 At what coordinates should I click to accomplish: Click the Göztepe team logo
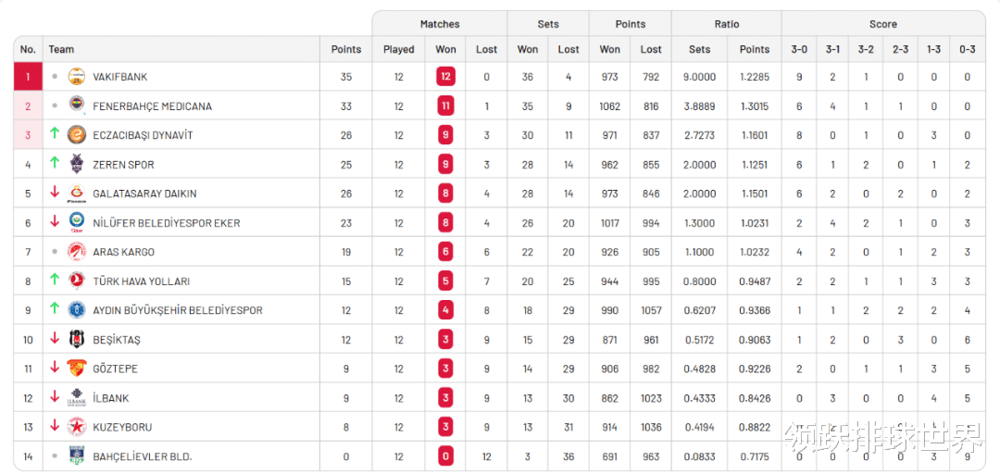tap(77, 369)
